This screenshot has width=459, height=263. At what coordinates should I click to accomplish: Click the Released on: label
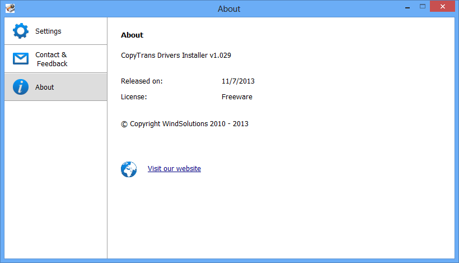pos(142,81)
